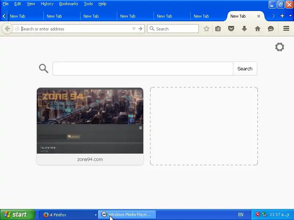The image size is (294, 220).
Task: Open new tab page settings gear
Action: coord(280,47)
